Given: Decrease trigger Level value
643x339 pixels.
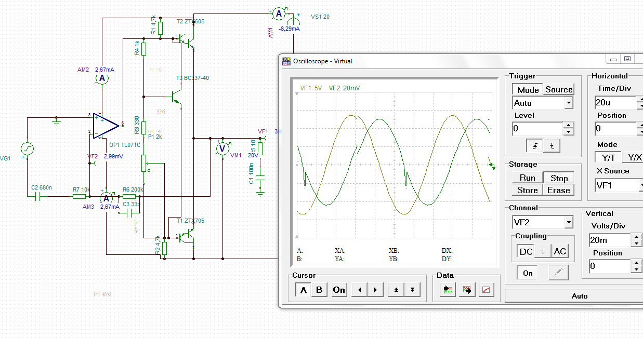Looking at the screenshot, I should pos(568,131).
